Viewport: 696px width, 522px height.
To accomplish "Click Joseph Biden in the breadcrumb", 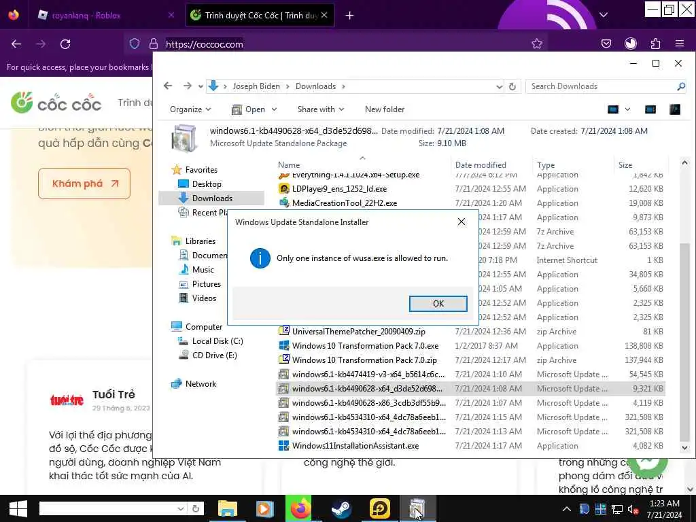I will (x=256, y=86).
